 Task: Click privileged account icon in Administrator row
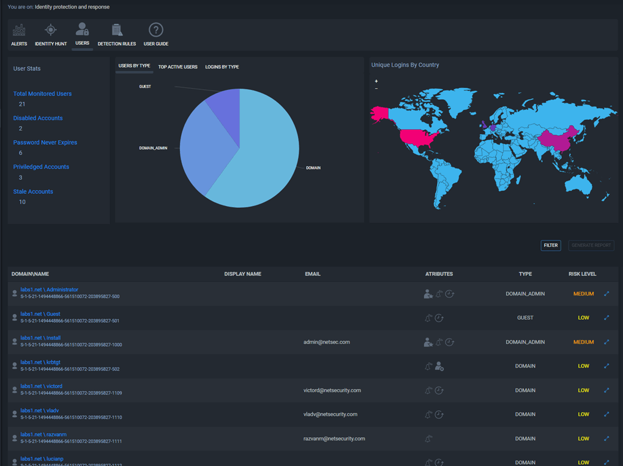coord(428,294)
